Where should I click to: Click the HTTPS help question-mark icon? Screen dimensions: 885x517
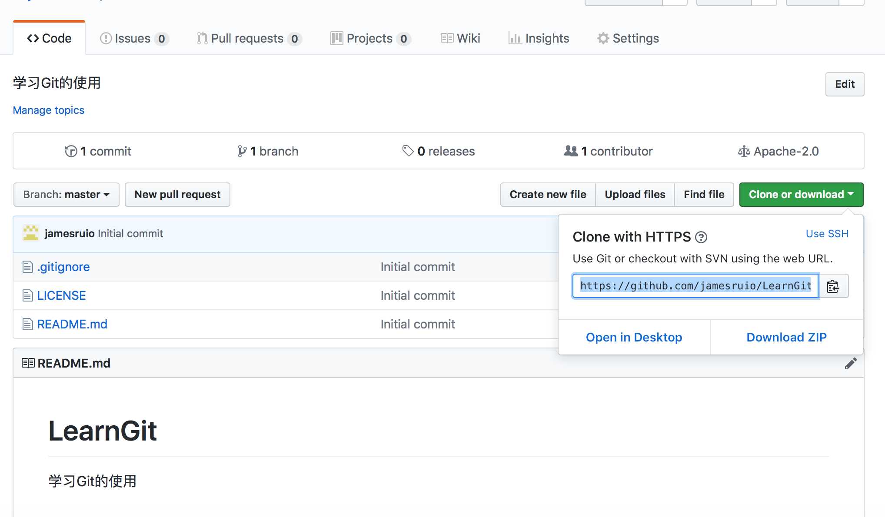pos(701,237)
